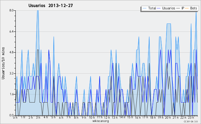Click the '16 h' x-axis label
Image resolution: width=201 pixels, height=124 pixels.
(138, 117)
